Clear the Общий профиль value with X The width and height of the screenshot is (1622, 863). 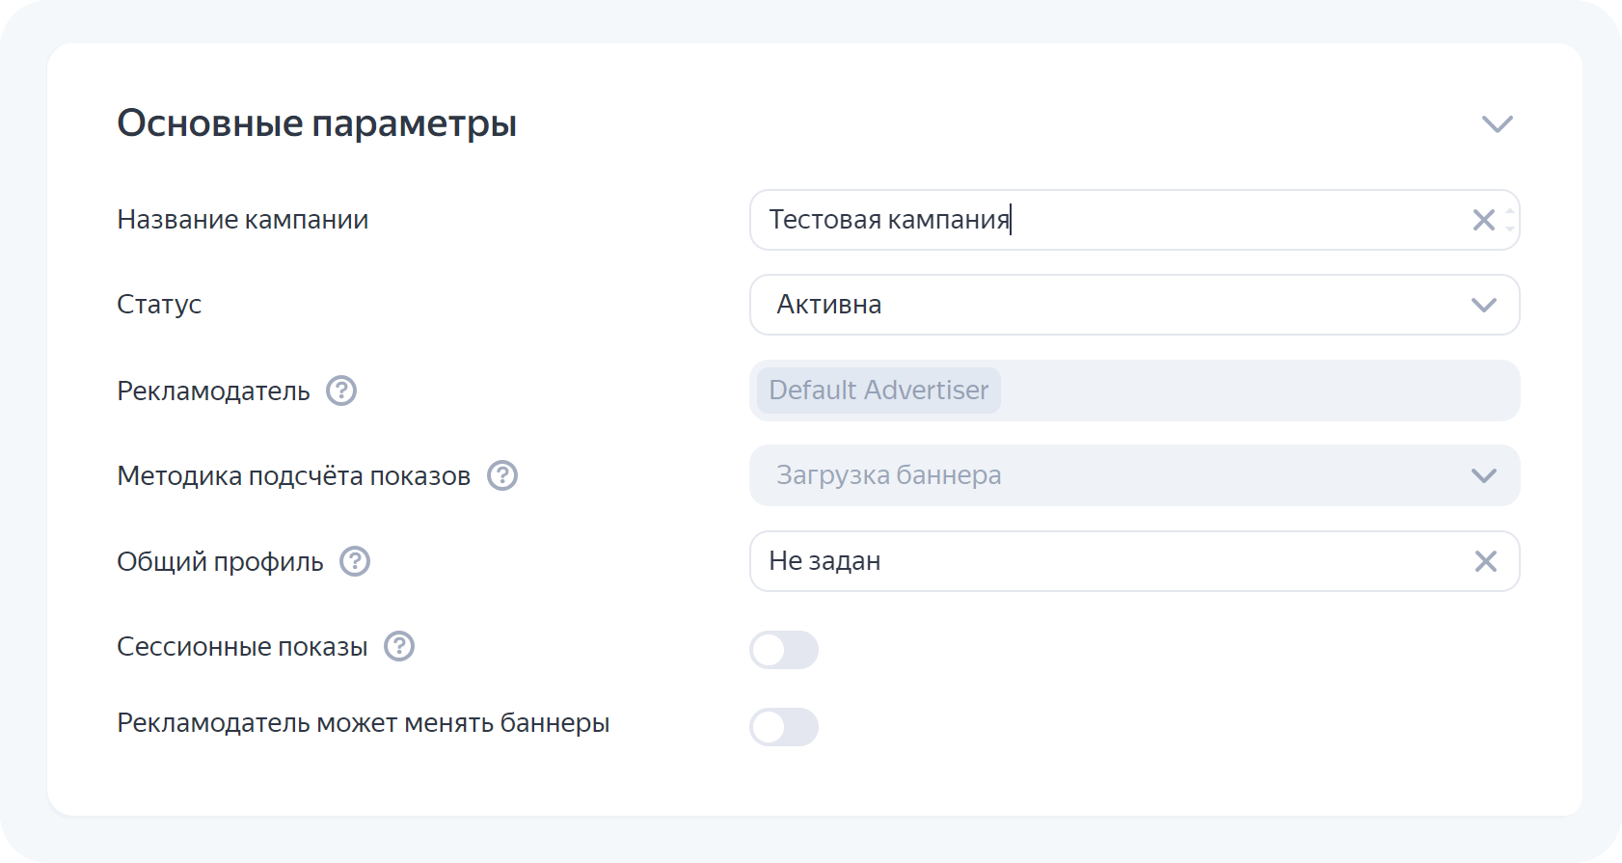(x=1485, y=561)
